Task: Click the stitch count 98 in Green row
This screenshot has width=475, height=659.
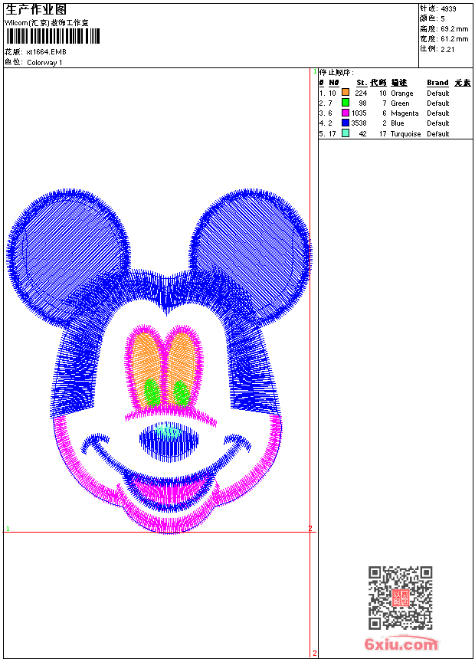Action: 363,103
